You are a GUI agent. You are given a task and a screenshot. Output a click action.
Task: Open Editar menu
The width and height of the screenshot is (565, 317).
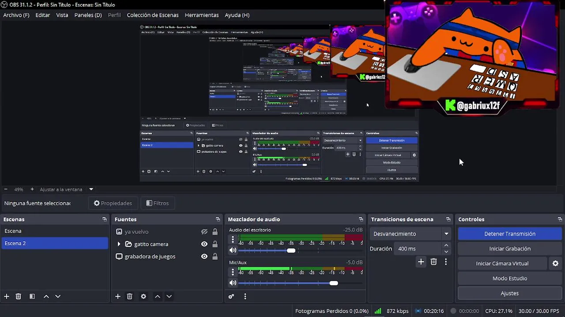point(43,15)
